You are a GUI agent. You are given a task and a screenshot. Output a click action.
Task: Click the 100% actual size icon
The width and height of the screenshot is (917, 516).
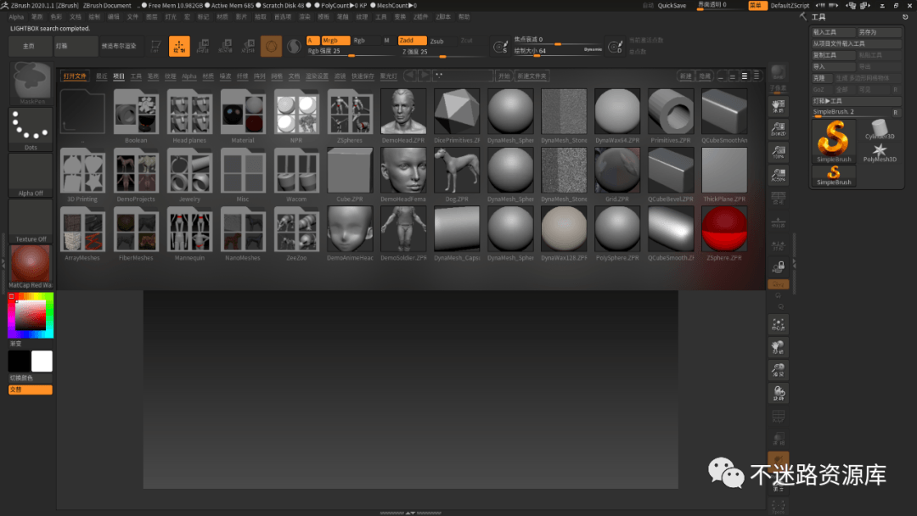tap(778, 151)
